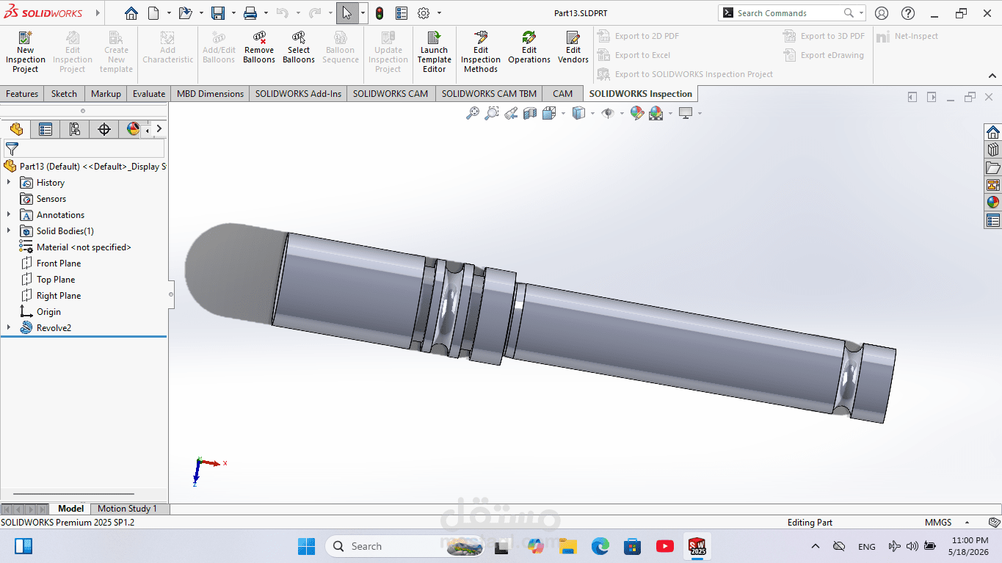Open File Explorer task pane icon

pos(993,167)
